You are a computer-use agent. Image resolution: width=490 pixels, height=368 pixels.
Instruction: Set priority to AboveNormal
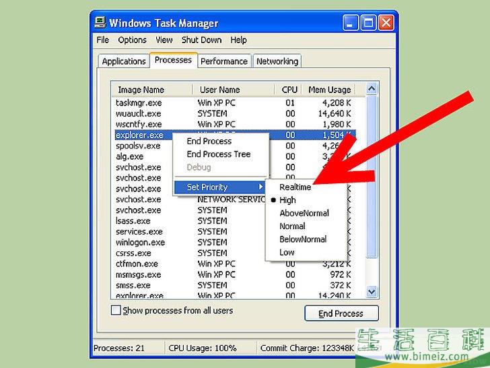coord(304,213)
